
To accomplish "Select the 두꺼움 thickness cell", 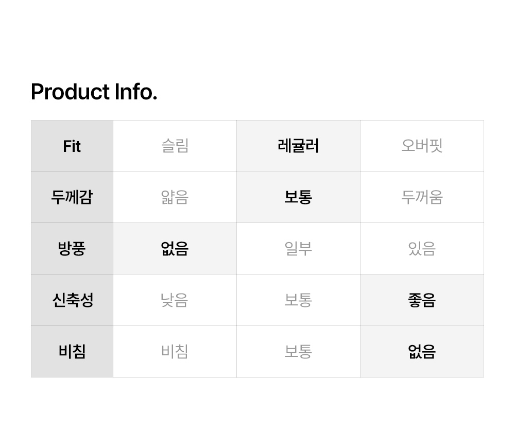I will 422,197.
